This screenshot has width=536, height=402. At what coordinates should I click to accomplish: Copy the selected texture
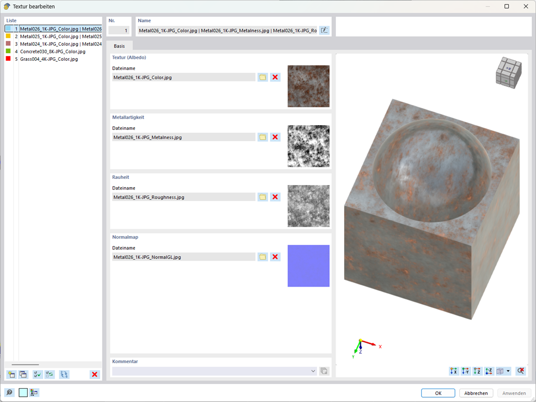pos(23,375)
